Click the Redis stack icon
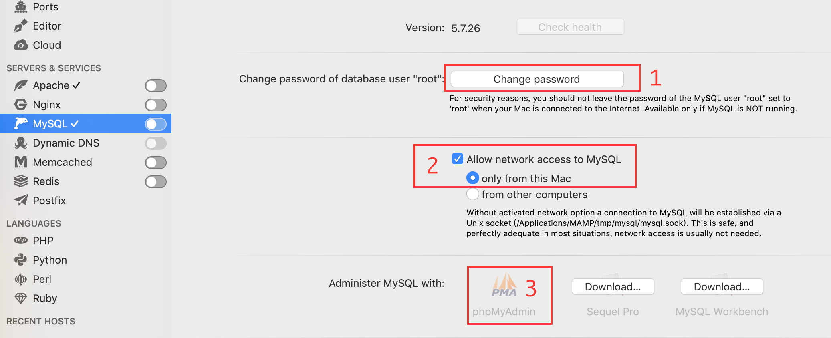 [x=20, y=181]
